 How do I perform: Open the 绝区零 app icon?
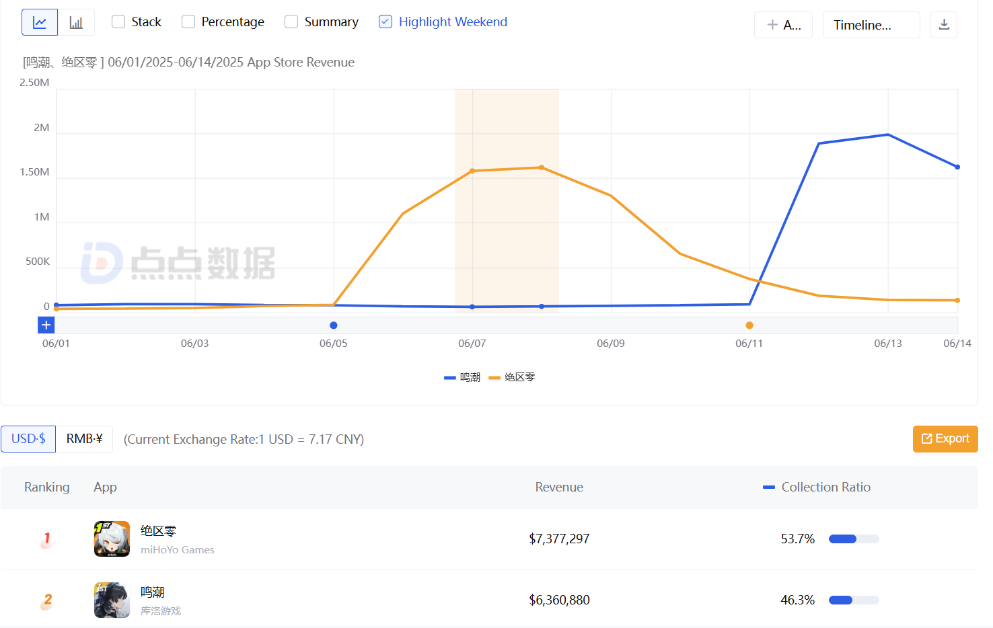click(x=112, y=539)
